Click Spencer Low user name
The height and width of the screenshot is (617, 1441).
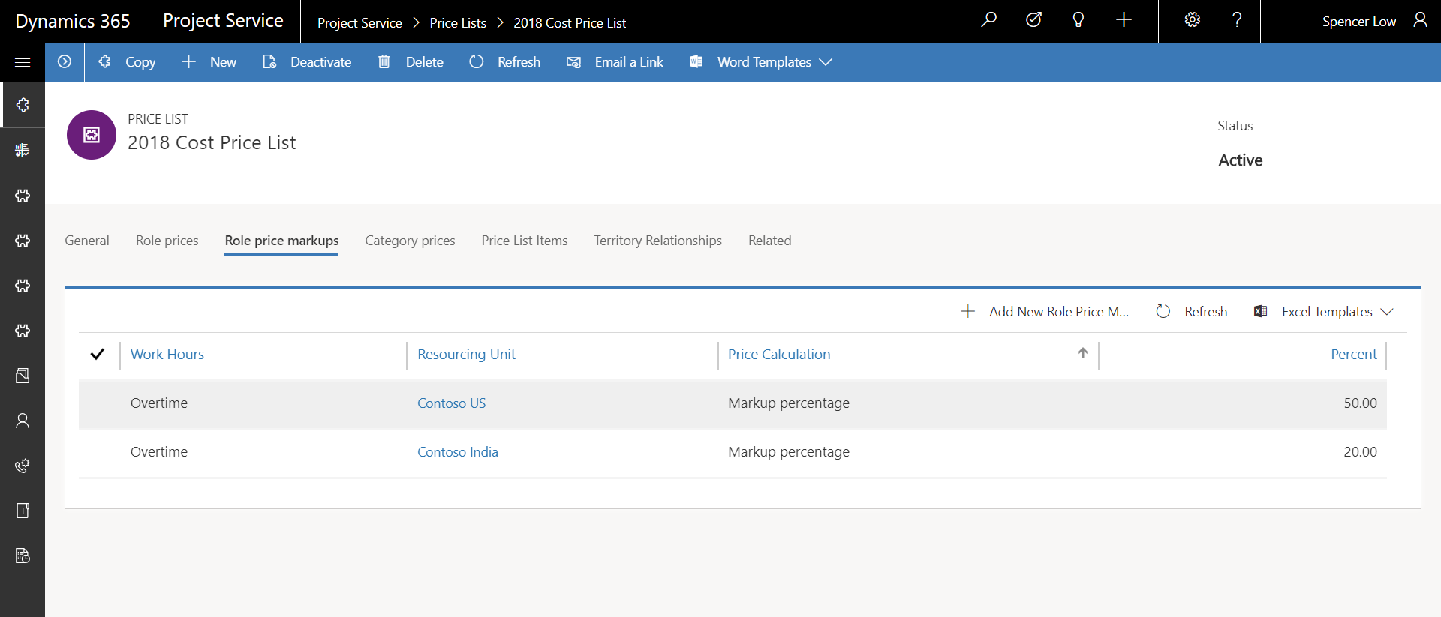tap(1359, 21)
